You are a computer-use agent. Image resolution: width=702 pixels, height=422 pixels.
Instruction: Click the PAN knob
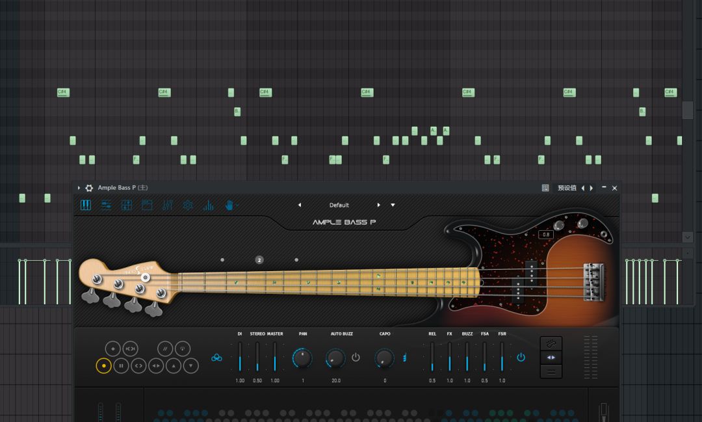(302, 358)
